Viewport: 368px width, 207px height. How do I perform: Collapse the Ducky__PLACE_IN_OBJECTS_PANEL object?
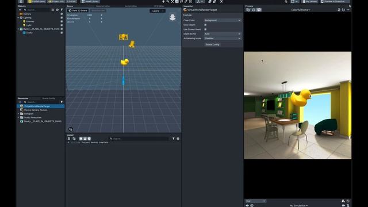[18, 29]
